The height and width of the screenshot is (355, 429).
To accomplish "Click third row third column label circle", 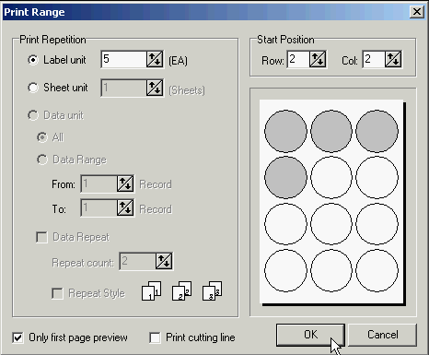I will pos(377,224).
